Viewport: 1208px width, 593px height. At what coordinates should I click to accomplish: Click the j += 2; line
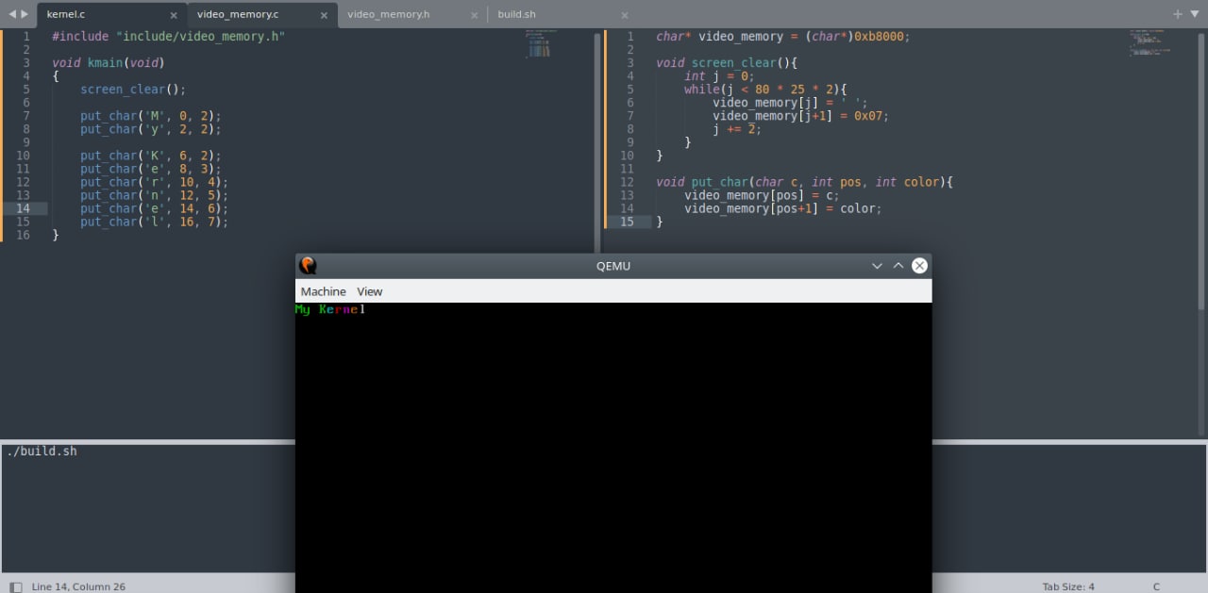737,128
